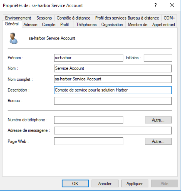Image resolution: width=181 pixels, height=191 pixels.
Task: Open the Membre de tab
Action: point(138,25)
